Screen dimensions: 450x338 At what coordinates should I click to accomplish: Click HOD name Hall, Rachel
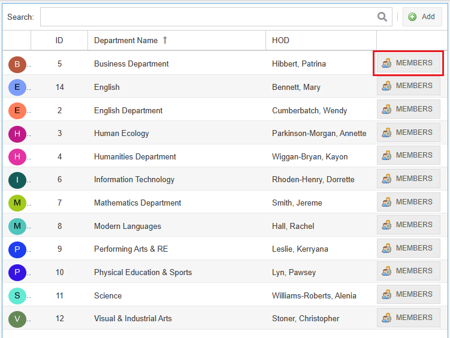click(293, 226)
